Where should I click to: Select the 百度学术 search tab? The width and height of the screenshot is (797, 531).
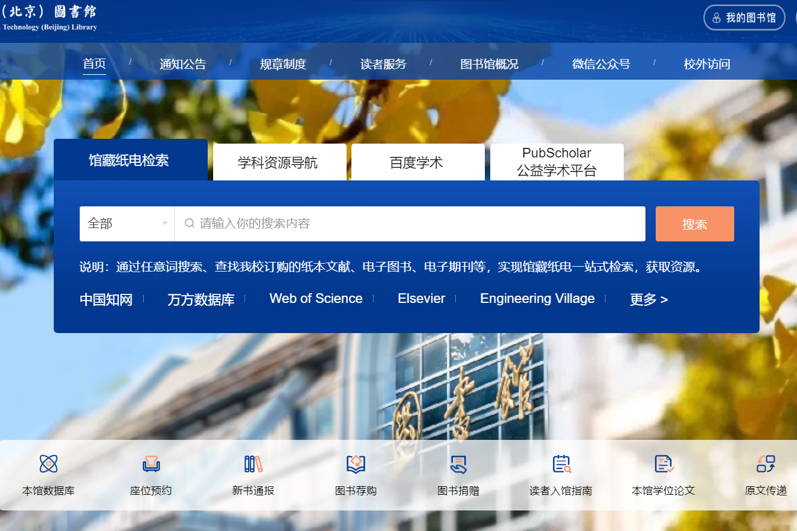pyautogui.click(x=417, y=162)
